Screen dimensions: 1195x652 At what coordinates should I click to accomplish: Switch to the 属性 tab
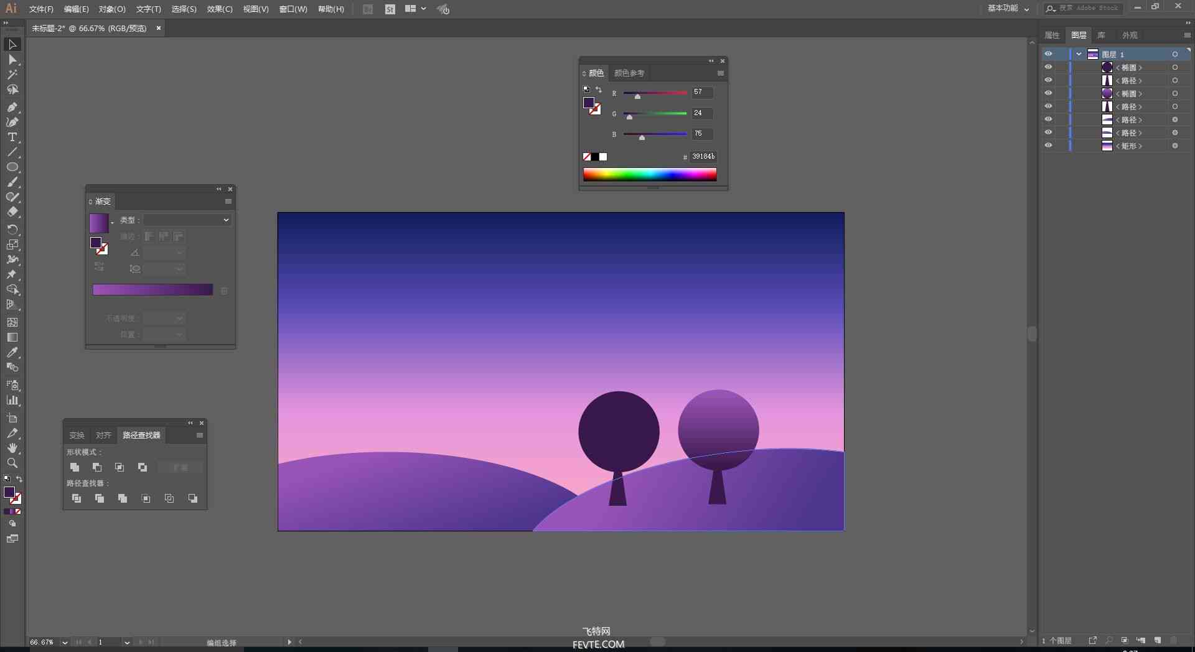coord(1052,35)
